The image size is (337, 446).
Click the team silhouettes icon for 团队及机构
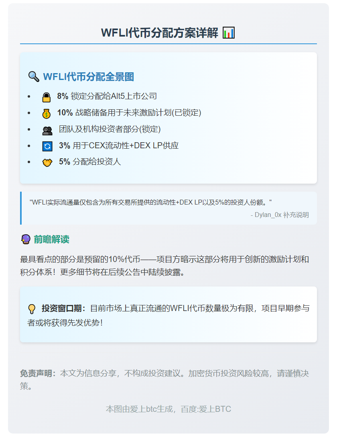click(x=48, y=129)
